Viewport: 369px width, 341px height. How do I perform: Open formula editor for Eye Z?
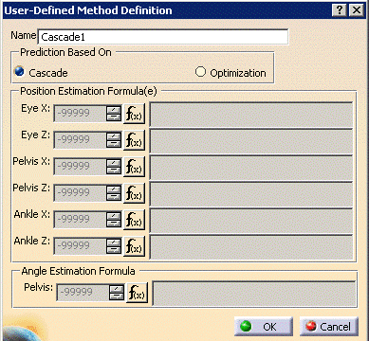coord(134,140)
